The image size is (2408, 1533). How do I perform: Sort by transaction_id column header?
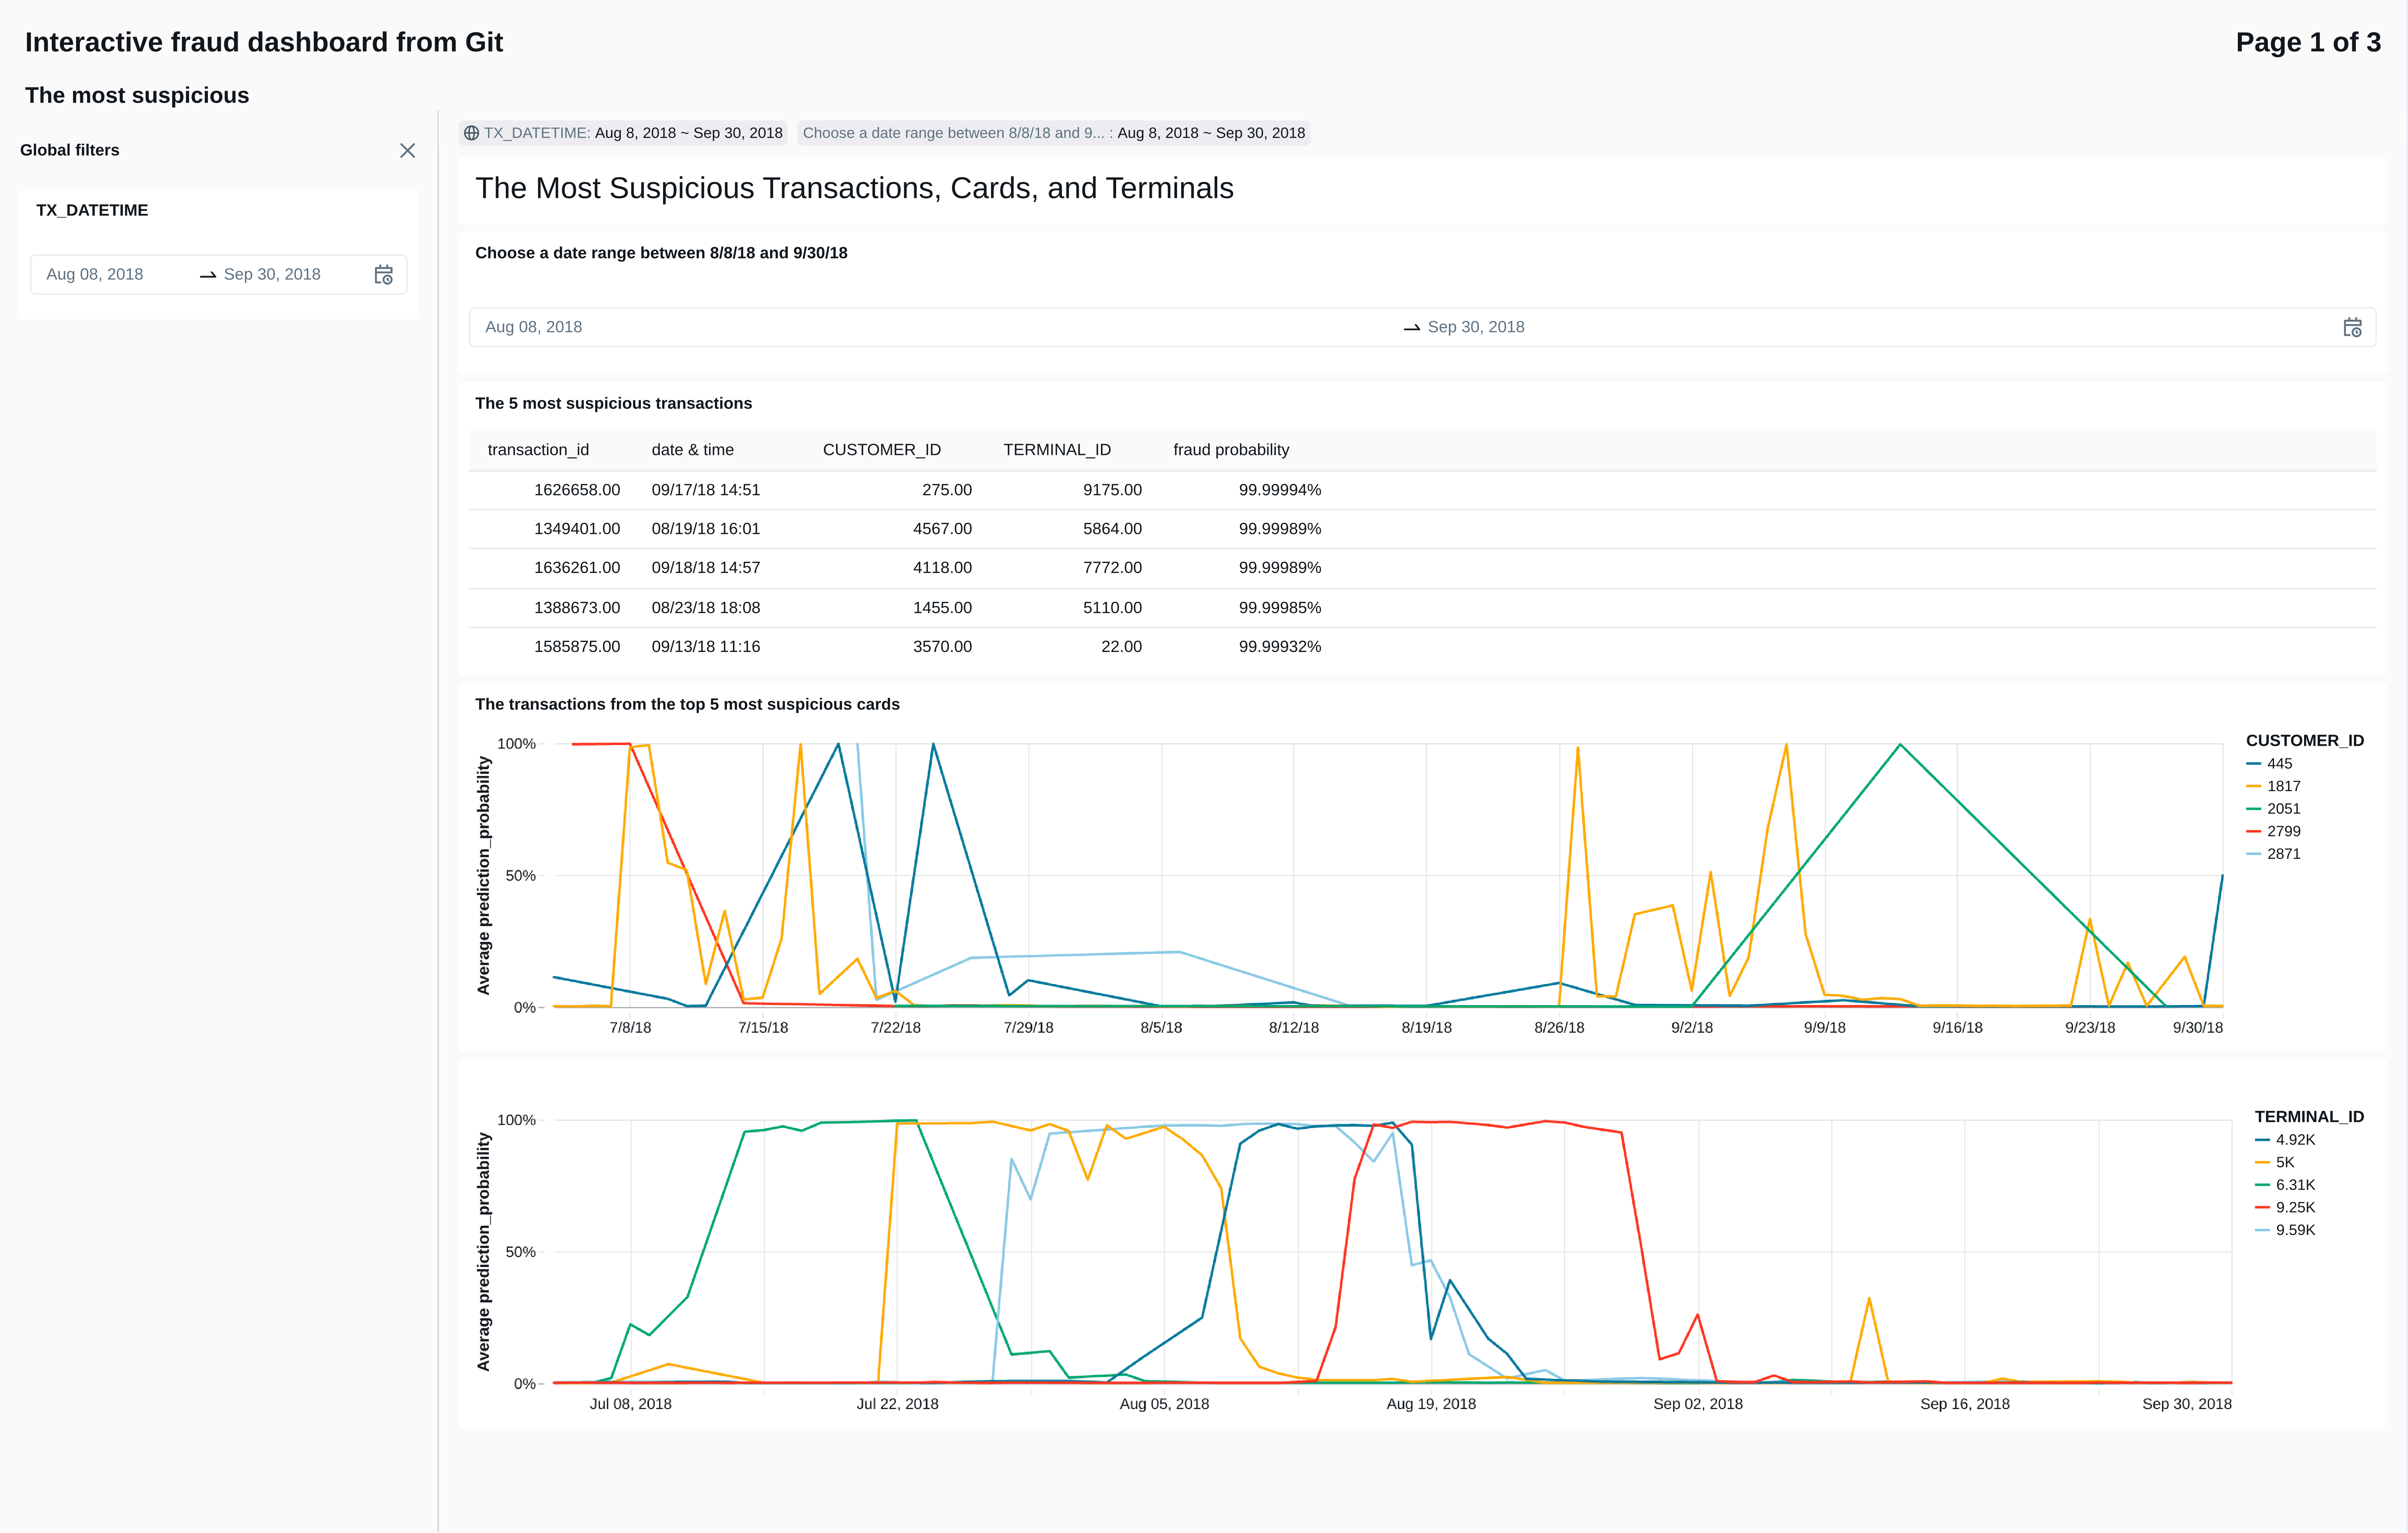click(538, 450)
